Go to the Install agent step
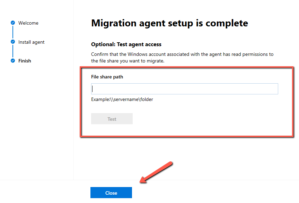Screen dimensions: 299x203 pyautogui.click(x=32, y=42)
